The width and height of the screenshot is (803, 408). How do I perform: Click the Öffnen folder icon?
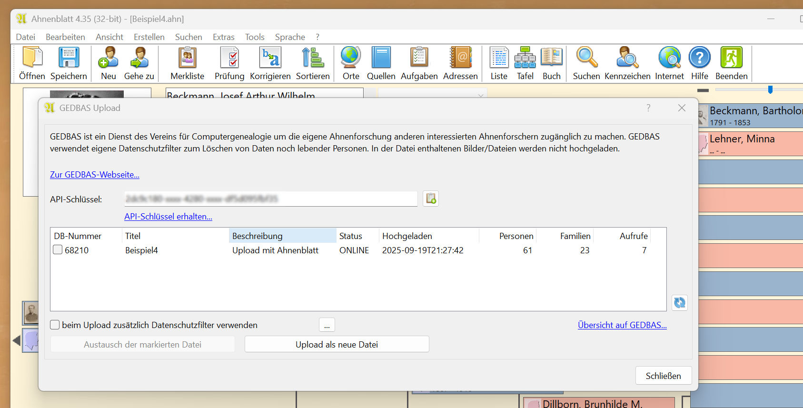click(x=32, y=58)
